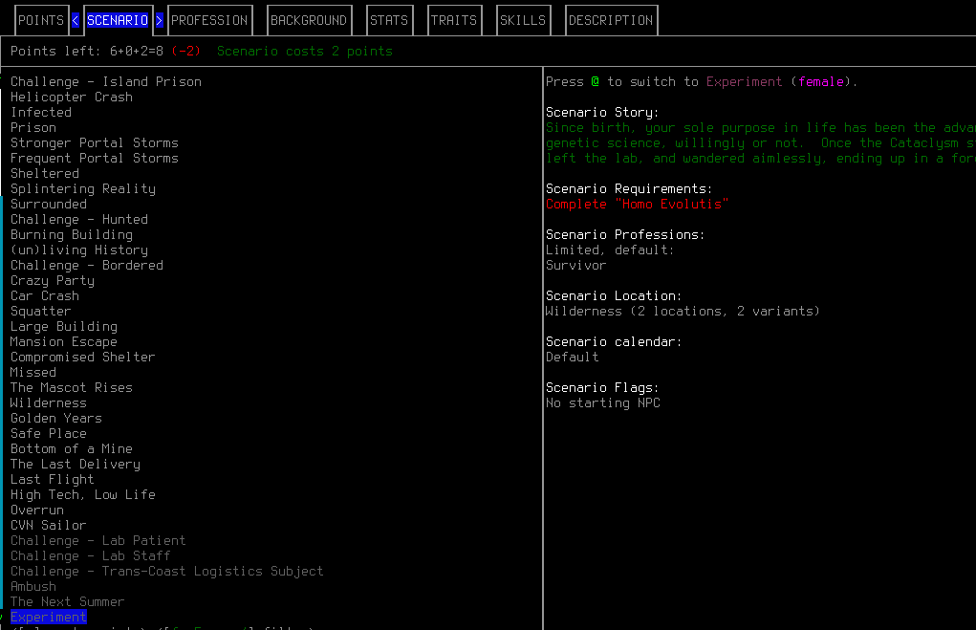Select Challenge - Bordered scenario
This screenshot has height=630, width=976.
(87, 265)
